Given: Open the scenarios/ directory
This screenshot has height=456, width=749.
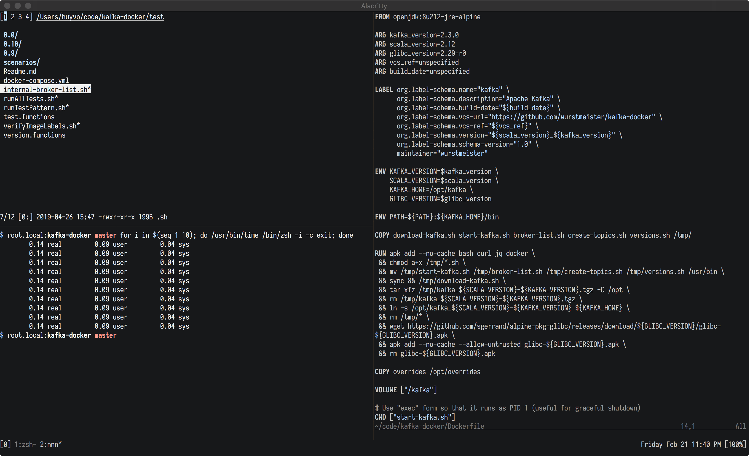Looking at the screenshot, I should coord(22,62).
